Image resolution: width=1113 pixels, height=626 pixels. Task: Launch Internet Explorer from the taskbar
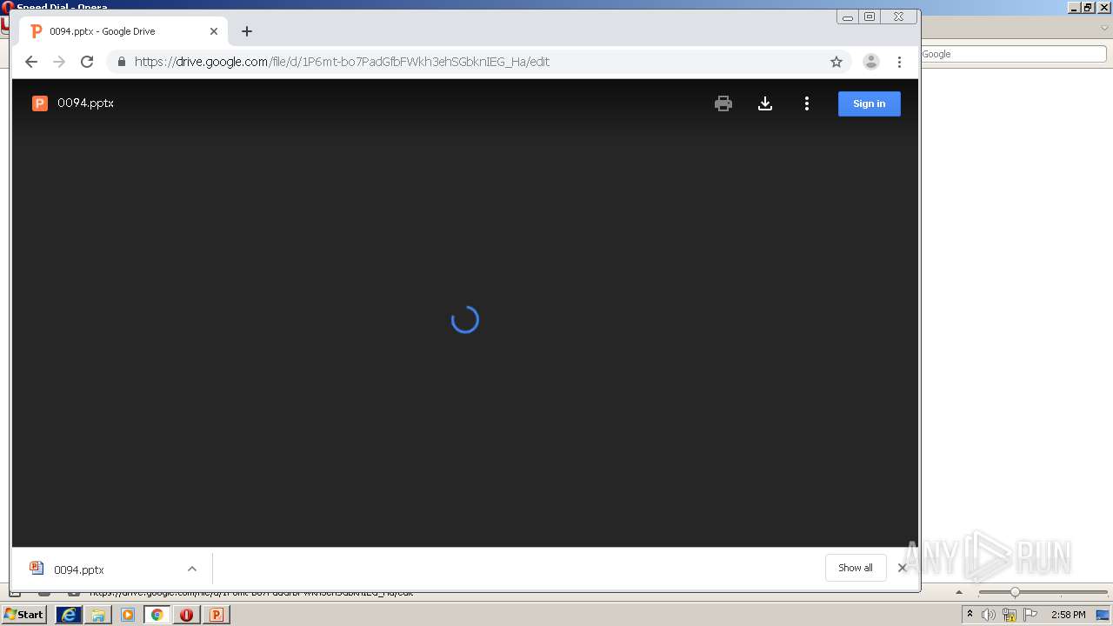point(69,615)
